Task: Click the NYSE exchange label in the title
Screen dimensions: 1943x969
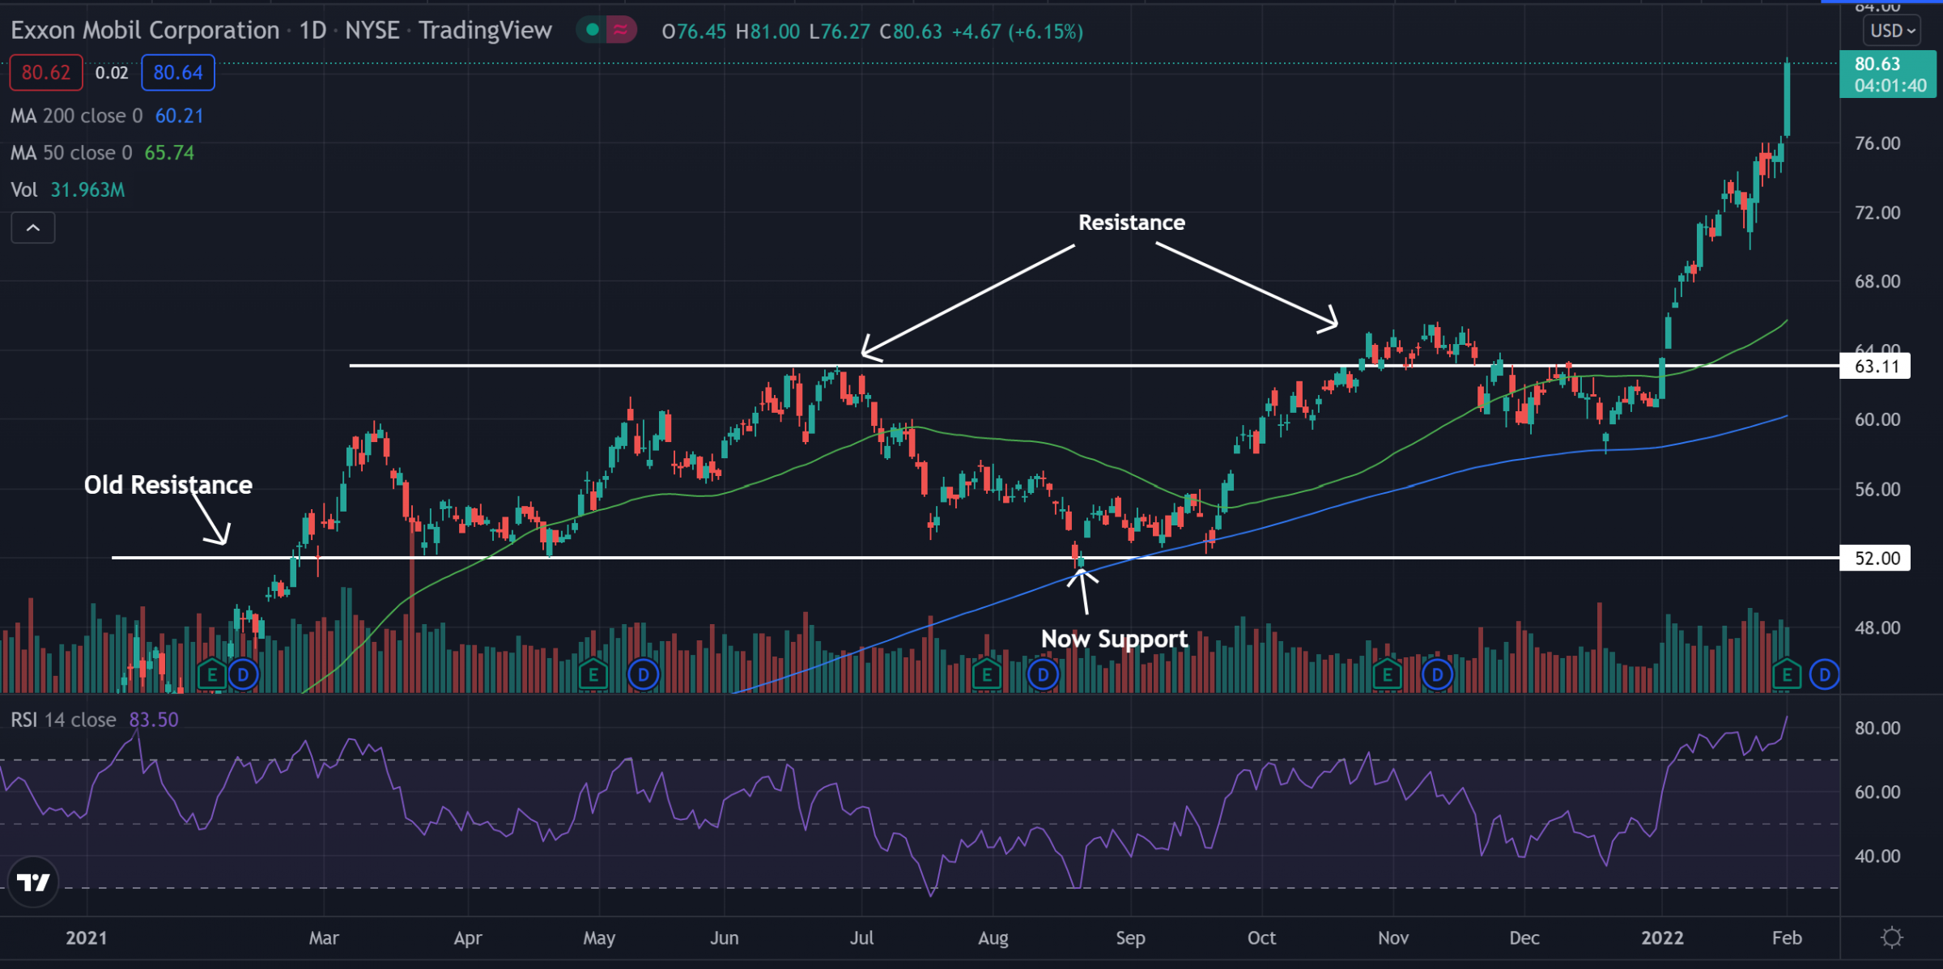Action: 372,31
